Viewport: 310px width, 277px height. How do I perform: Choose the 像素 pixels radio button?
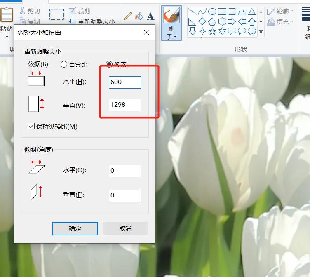point(109,64)
